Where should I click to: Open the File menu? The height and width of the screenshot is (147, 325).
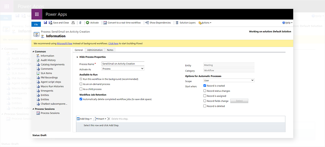[x=36, y=24]
